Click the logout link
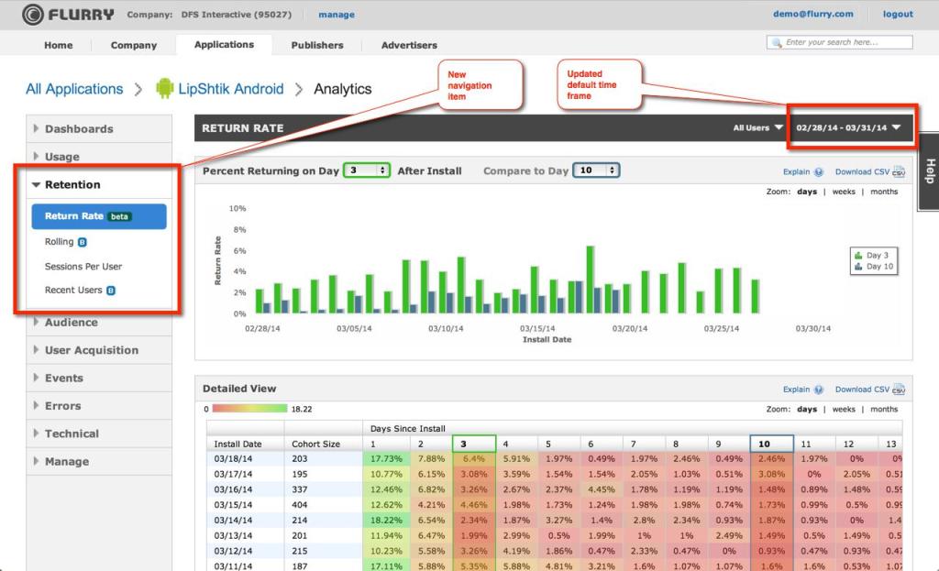The height and width of the screenshot is (571, 939). [x=898, y=14]
